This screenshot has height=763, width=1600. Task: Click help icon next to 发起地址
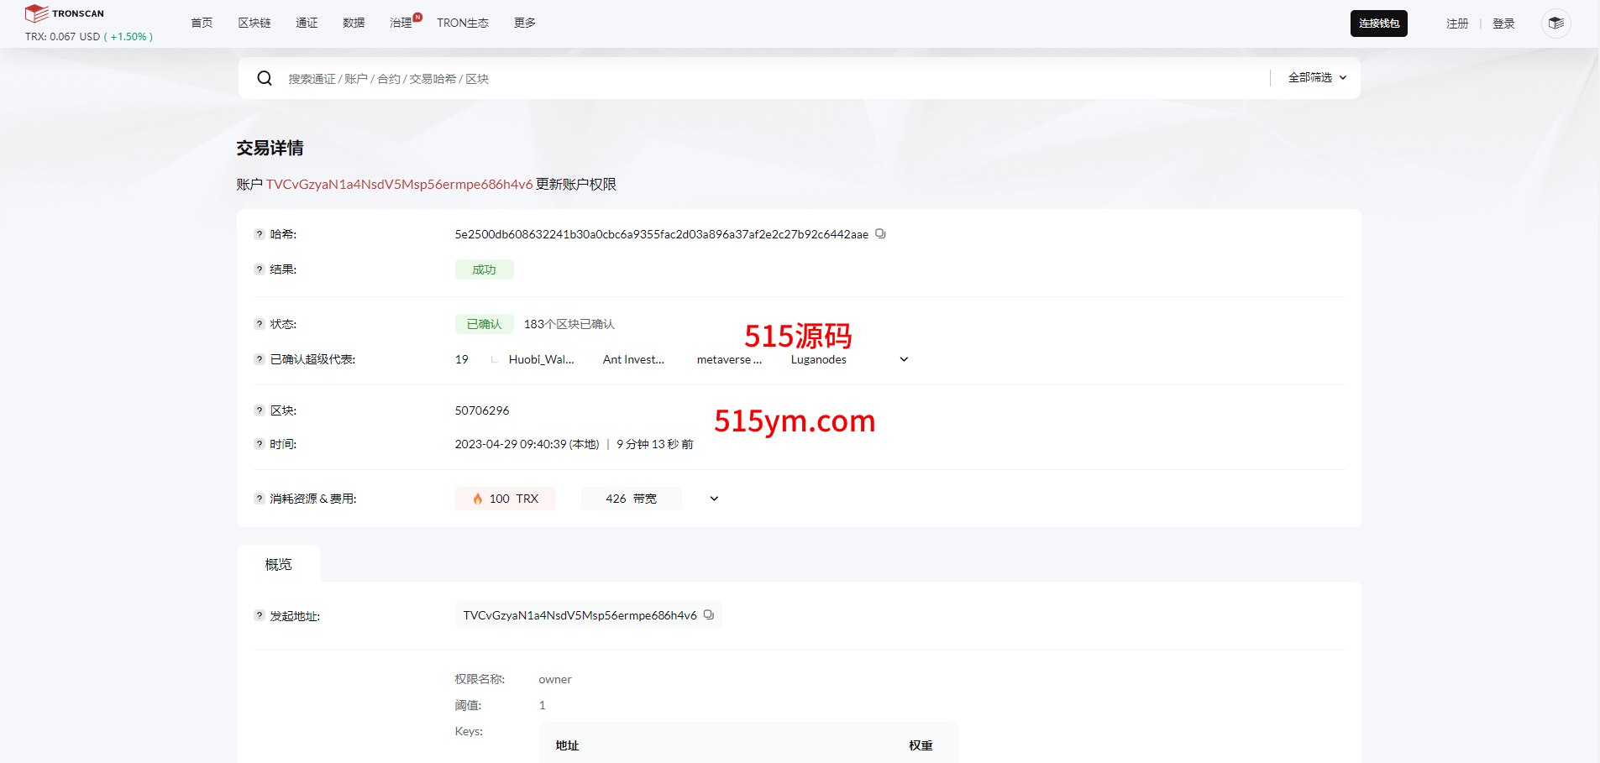pos(260,615)
